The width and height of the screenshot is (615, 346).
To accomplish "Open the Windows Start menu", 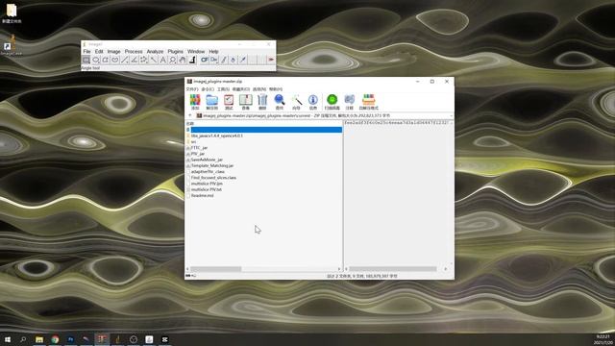I will point(8,339).
